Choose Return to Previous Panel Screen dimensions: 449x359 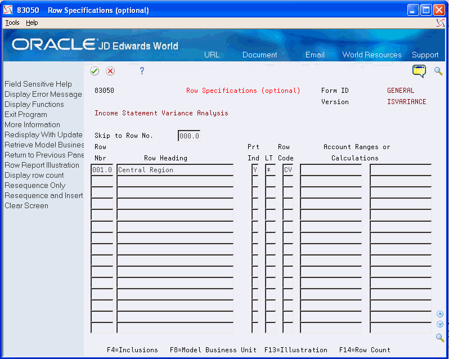pos(44,155)
